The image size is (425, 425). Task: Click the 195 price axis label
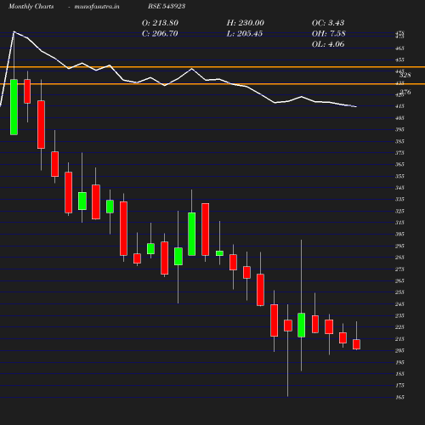click(x=399, y=362)
